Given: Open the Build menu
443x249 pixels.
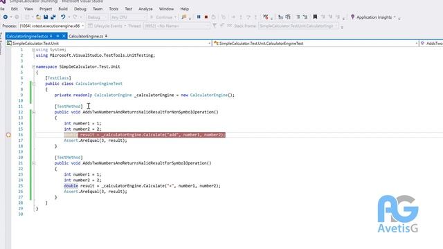Looking at the screenshot, I should [x=63, y=9].
